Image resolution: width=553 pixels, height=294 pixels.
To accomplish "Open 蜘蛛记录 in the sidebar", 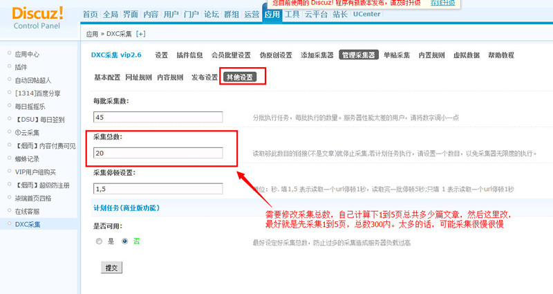I will (x=27, y=159).
